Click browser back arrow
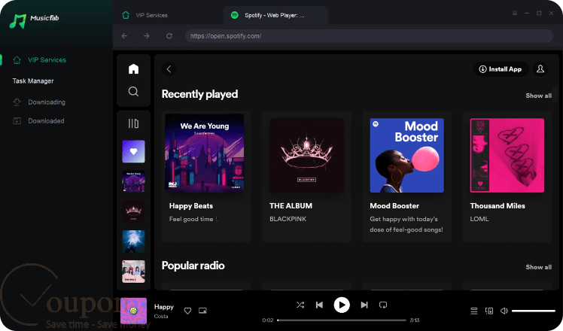The width and height of the screenshot is (563, 331). [124, 36]
